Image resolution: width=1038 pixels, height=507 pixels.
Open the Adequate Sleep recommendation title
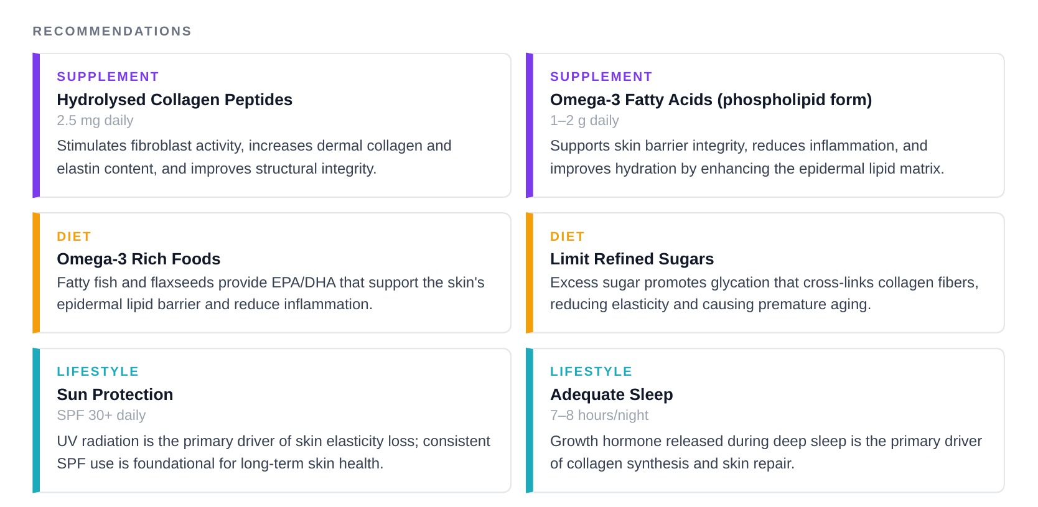coord(611,394)
